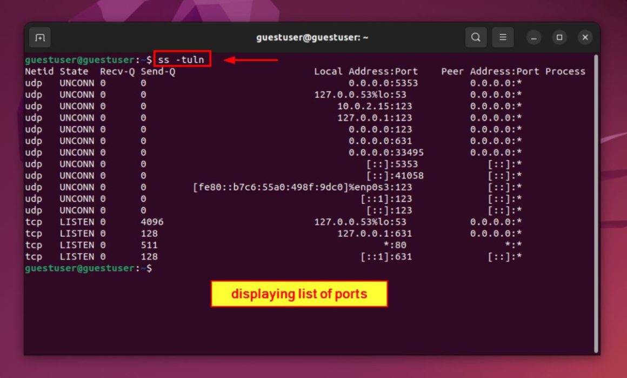
Task: Click the shell prompt on the last line
Action: (89, 268)
